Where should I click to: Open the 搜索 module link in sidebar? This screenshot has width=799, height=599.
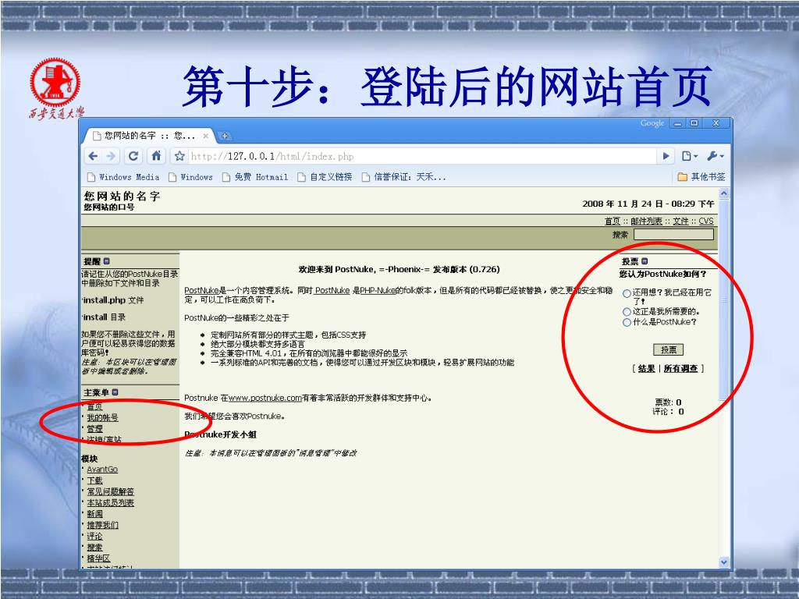point(94,548)
